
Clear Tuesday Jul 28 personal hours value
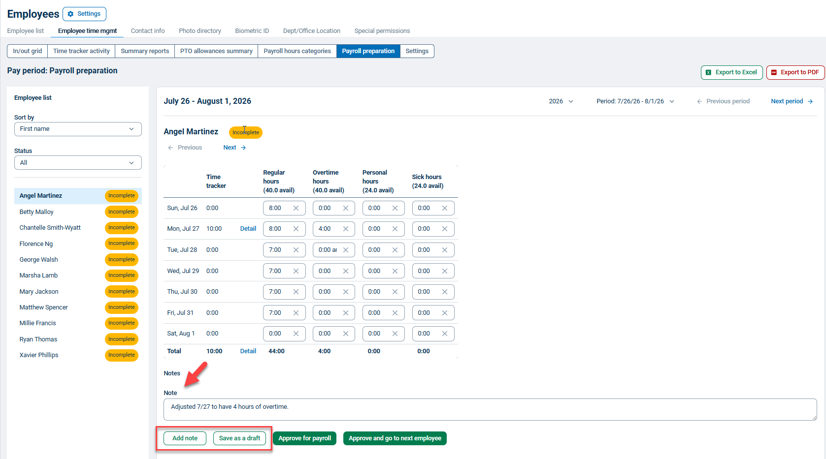(x=395, y=250)
